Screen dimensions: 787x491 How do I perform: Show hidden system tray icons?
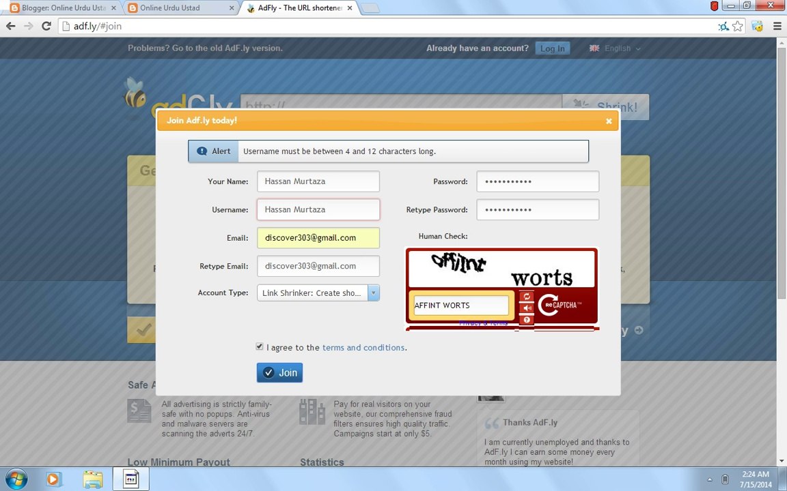pyautogui.click(x=710, y=480)
